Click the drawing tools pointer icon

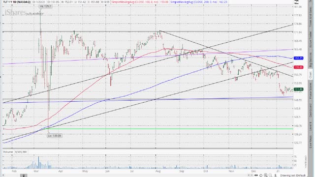[x=276, y=175]
